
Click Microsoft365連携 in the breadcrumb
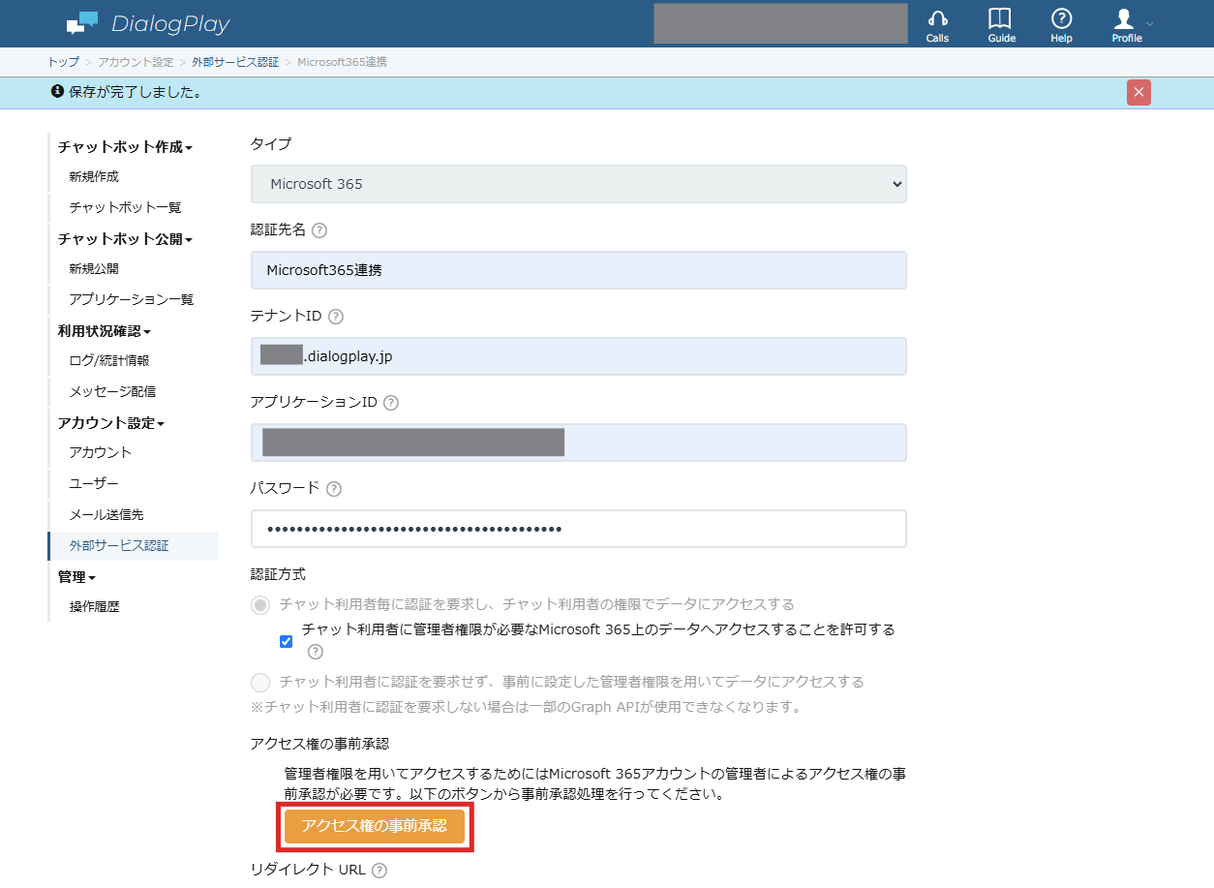(x=343, y=62)
